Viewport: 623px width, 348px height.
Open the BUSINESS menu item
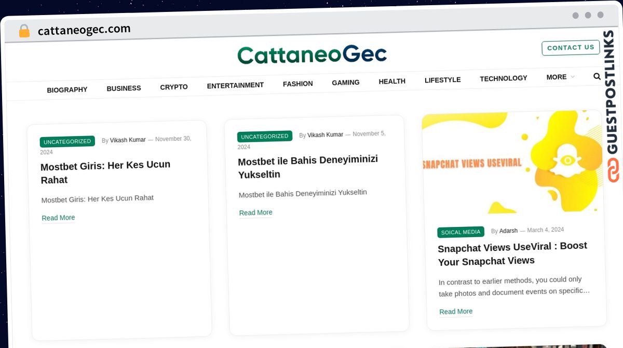124,88
